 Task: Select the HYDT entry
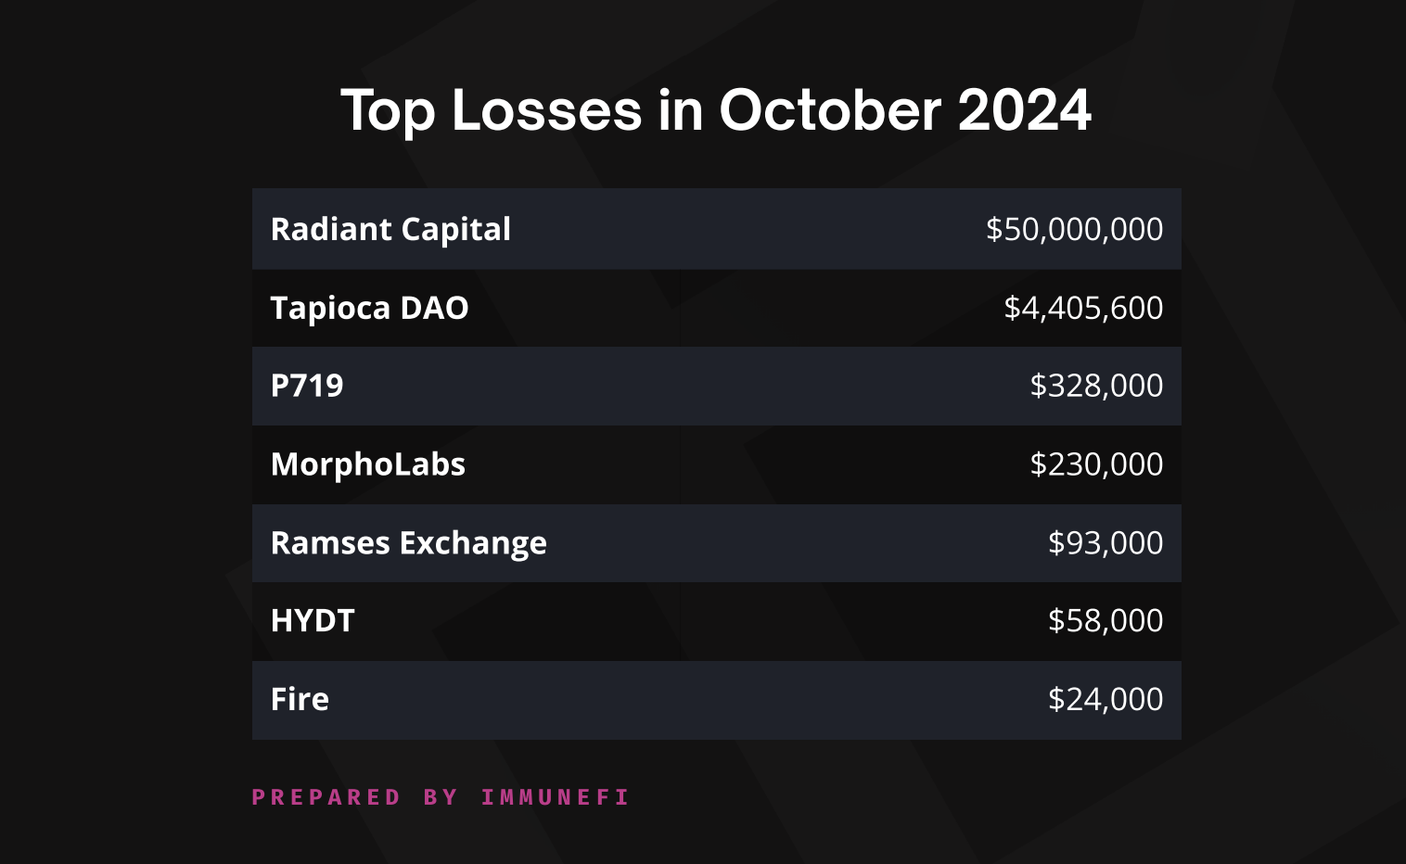click(313, 621)
